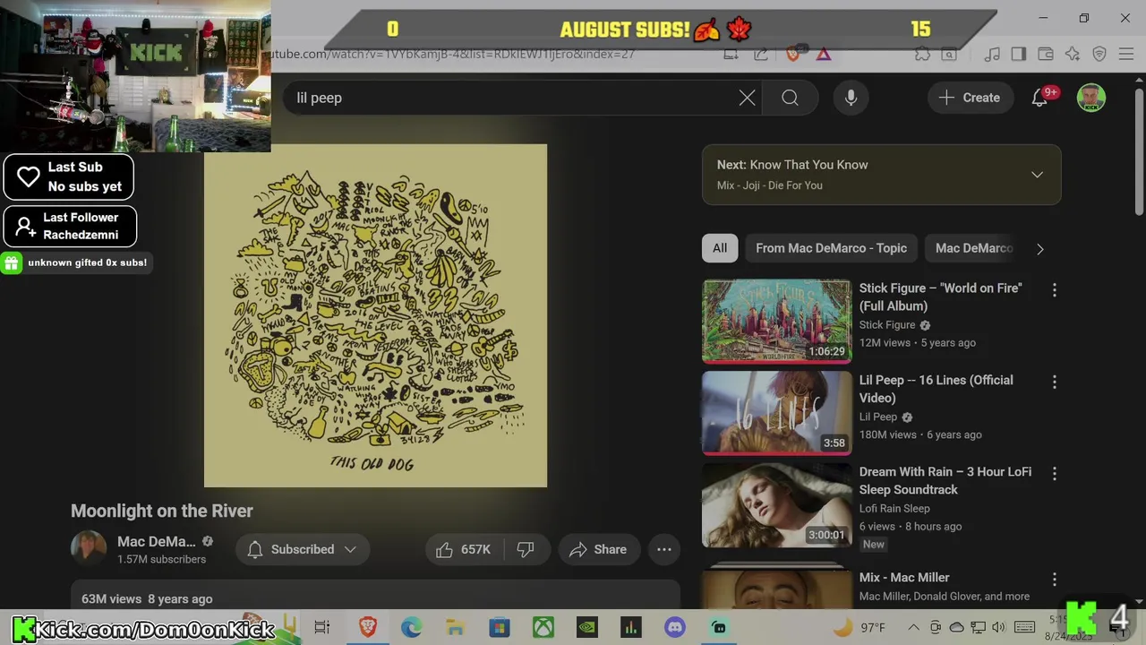Toggle the browser sidebar panel
1146x645 pixels.
(x=1018, y=54)
